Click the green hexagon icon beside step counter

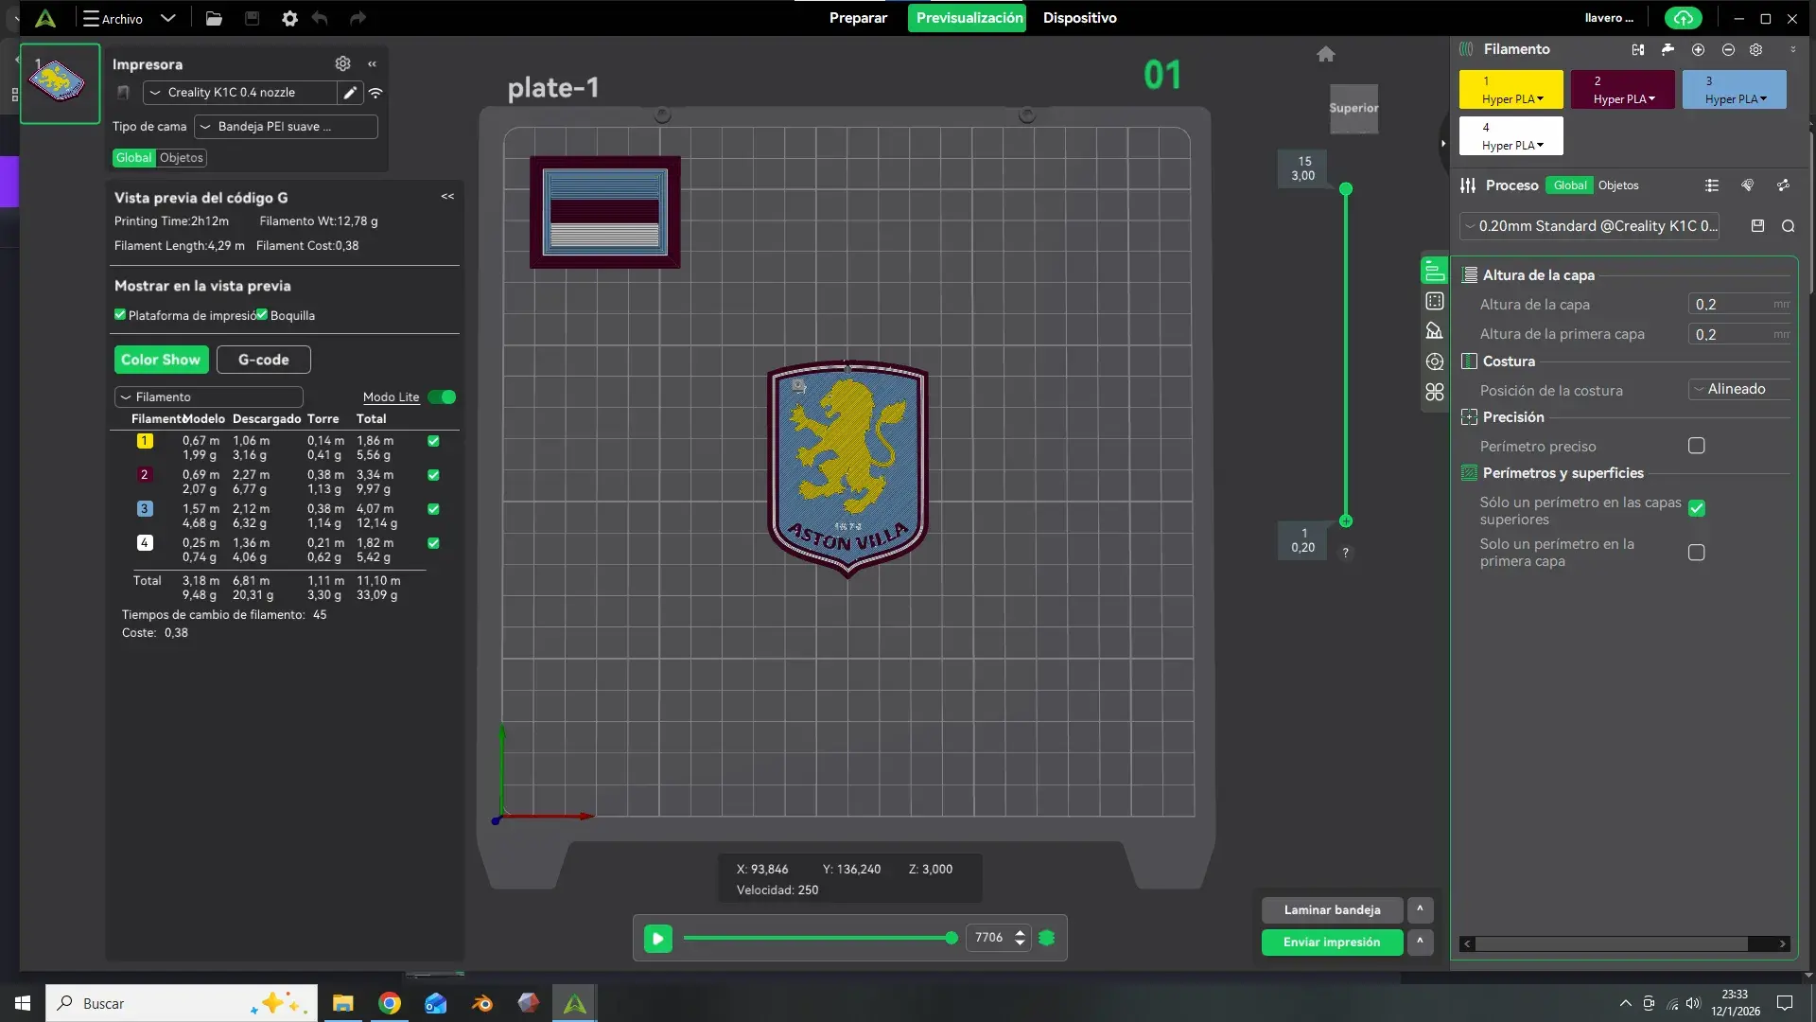(x=1047, y=938)
